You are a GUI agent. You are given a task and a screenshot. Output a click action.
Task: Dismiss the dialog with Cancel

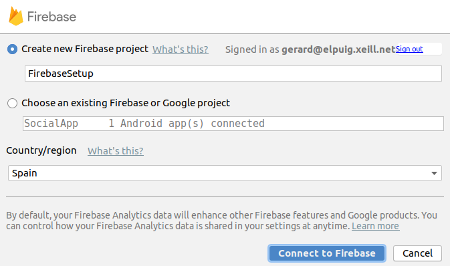tap(417, 253)
